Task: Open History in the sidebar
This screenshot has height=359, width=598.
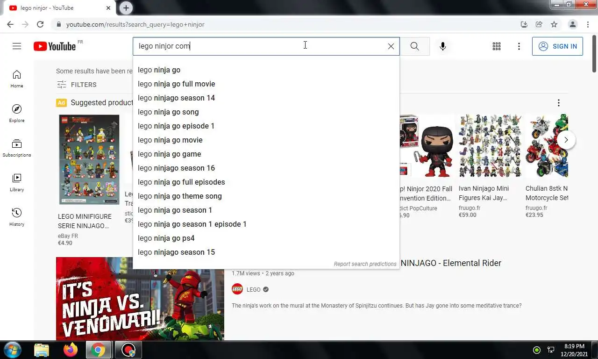Action: [x=17, y=217]
